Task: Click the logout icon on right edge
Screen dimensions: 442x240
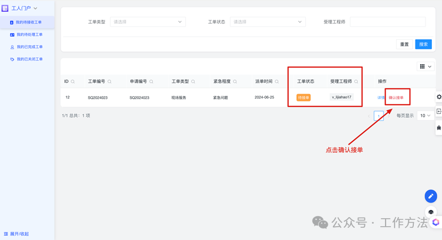Action: pyautogui.click(x=439, y=112)
